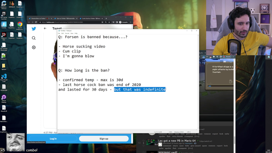Click '- confirmed temp - max is 30d' line
Viewport: 272px width, 153px height.
point(91,80)
